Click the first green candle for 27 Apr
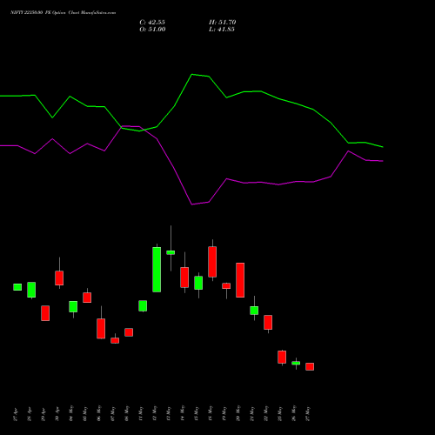The image size is (435, 435). click(x=17, y=287)
